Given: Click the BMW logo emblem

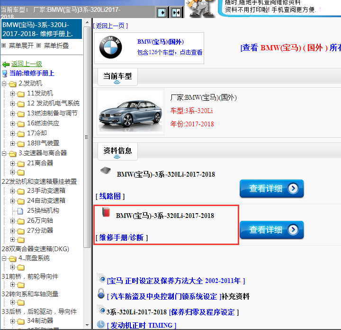Looking at the screenshot, I should click(x=110, y=47).
